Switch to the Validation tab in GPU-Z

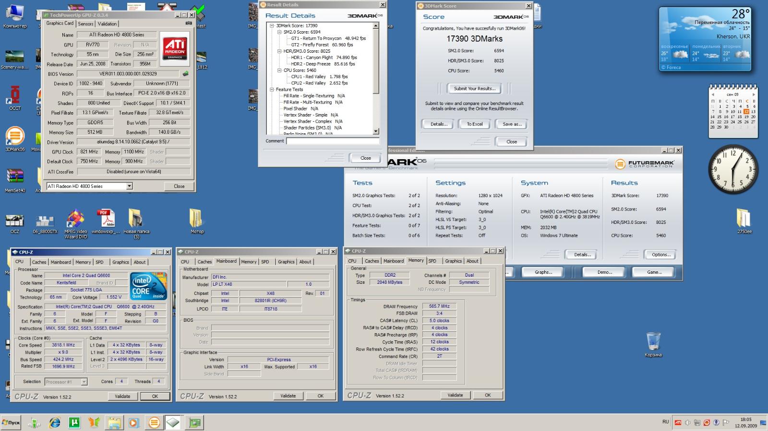tap(107, 23)
